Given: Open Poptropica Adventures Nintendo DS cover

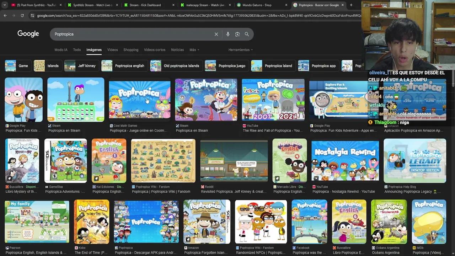Looking at the screenshot, I should pos(66,161).
